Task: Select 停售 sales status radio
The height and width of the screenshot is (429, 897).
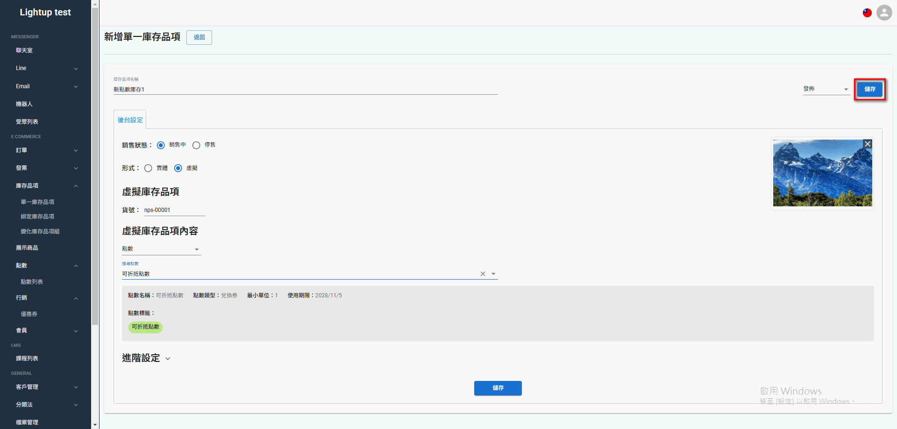Action: point(196,145)
